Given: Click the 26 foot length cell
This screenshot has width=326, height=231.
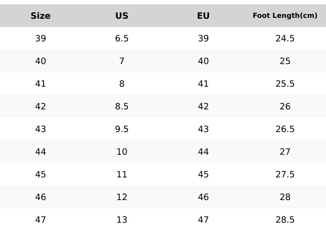Looking at the screenshot, I should (285, 106).
